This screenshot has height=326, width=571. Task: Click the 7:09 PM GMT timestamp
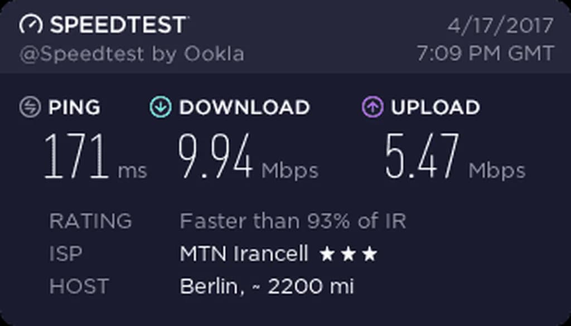[485, 54]
